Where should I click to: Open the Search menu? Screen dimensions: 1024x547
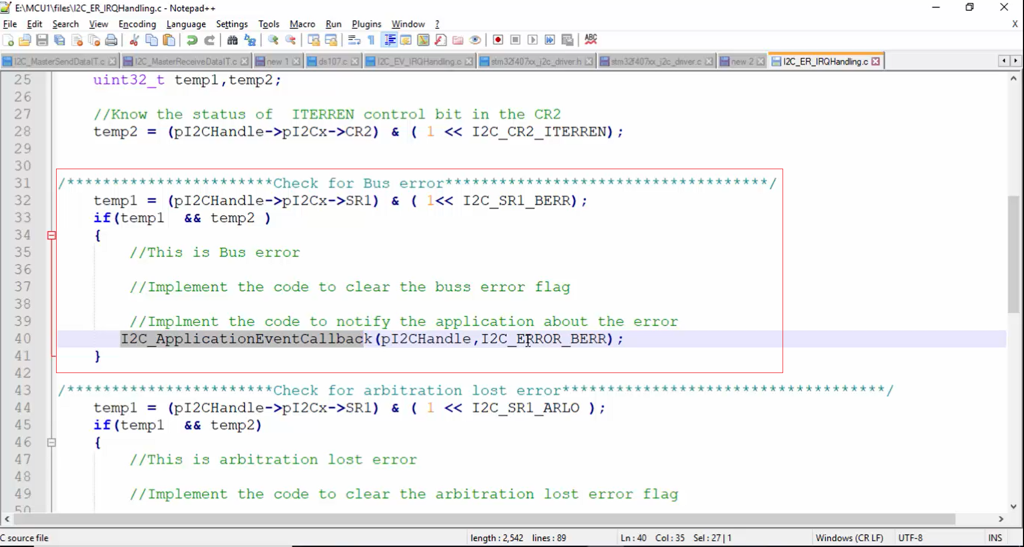[x=66, y=24]
